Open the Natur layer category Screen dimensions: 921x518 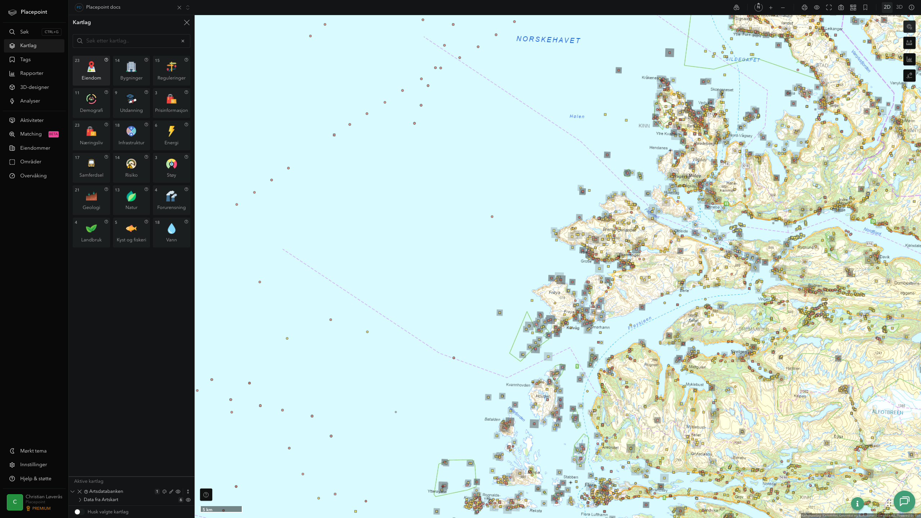(x=131, y=200)
